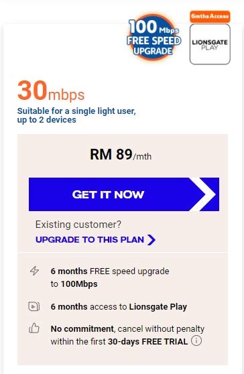This screenshot has height=374, width=244.
Task: Click the 100 Mbps free speed upgrade badge
Action: tap(154, 38)
